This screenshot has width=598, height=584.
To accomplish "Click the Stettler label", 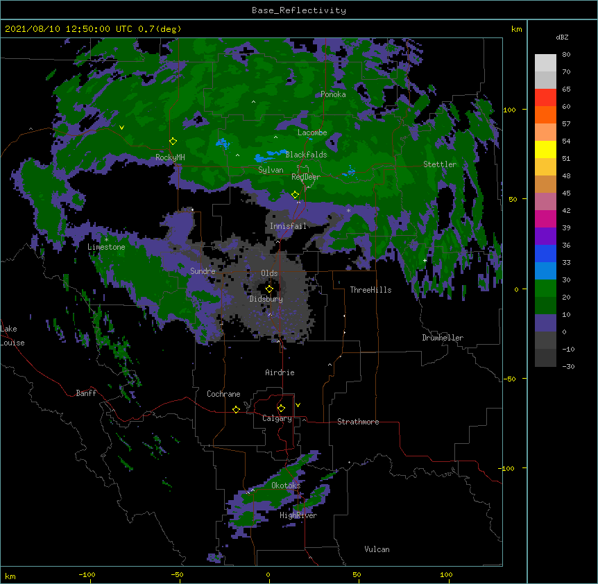I will tap(440, 164).
